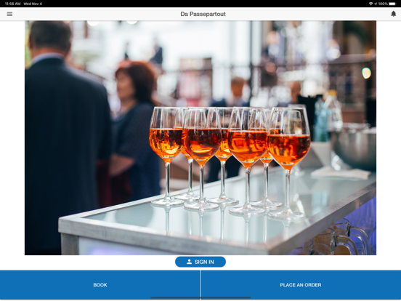Select the BOOK button
The width and height of the screenshot is (401, 301).
100,285
